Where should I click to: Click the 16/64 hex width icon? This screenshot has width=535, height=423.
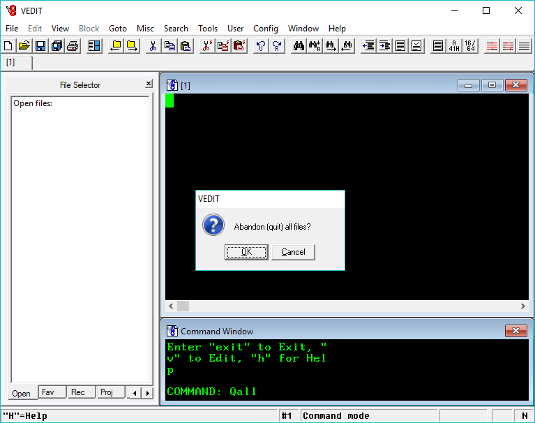[x=470, y=46]
